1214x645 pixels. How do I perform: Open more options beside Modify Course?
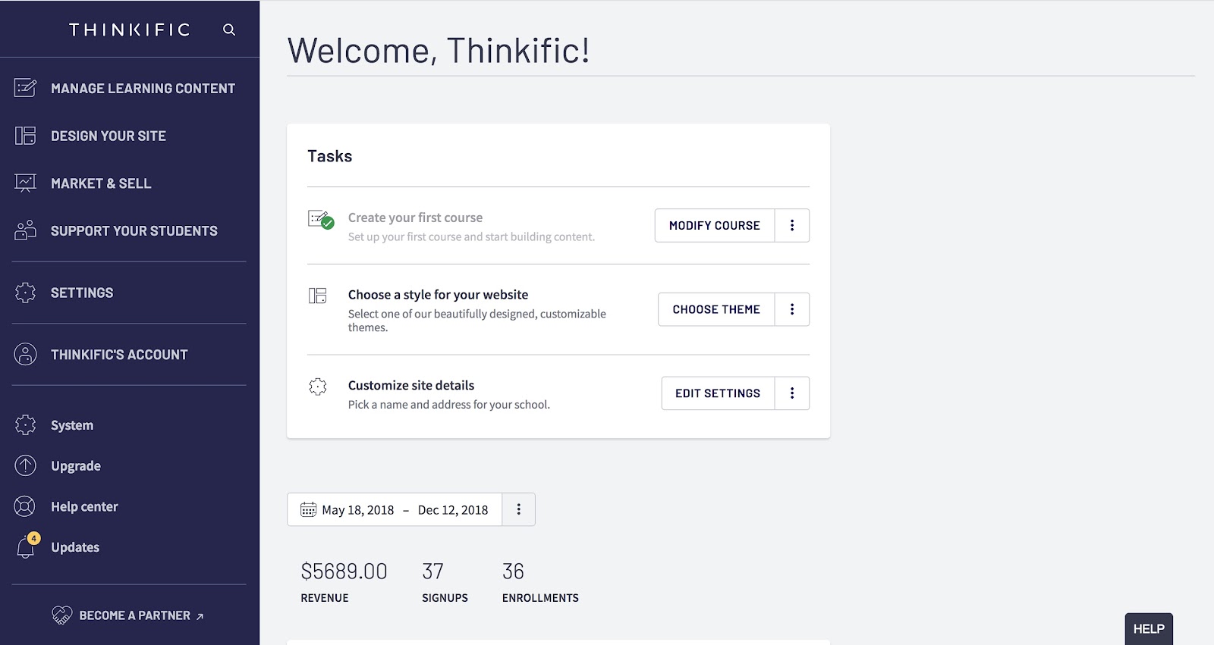coord(792,226)
